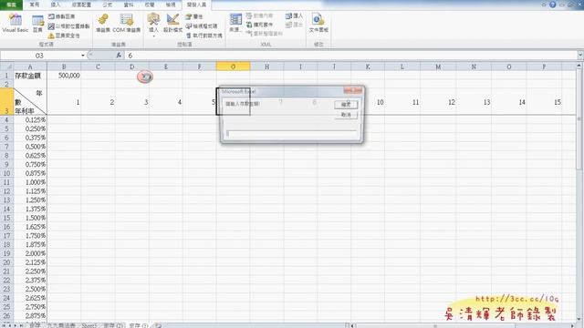The width and height of the screenshot is (584, 328).
Task: Click the first-sheet navigation arrow
Action: [x=3, y=325]
